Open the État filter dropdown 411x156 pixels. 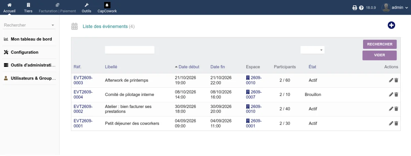click(x=312, y=50)
